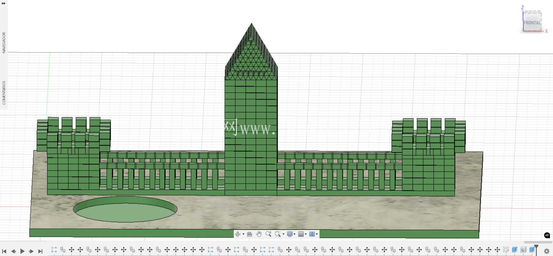Choose the Zoom magnifier with plus/minus
This screenshot has width=553, height=256.
(x=268, y=234)
